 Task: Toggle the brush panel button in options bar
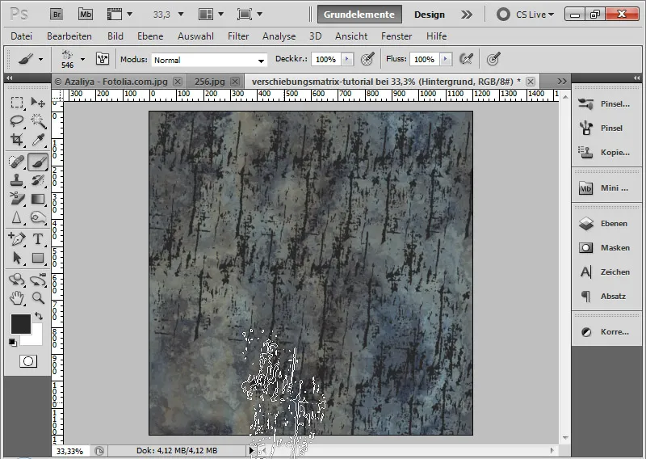coord(103,59)
